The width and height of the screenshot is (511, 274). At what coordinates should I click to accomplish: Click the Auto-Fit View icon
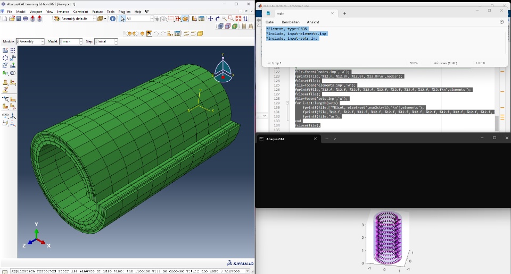[239, 19]
